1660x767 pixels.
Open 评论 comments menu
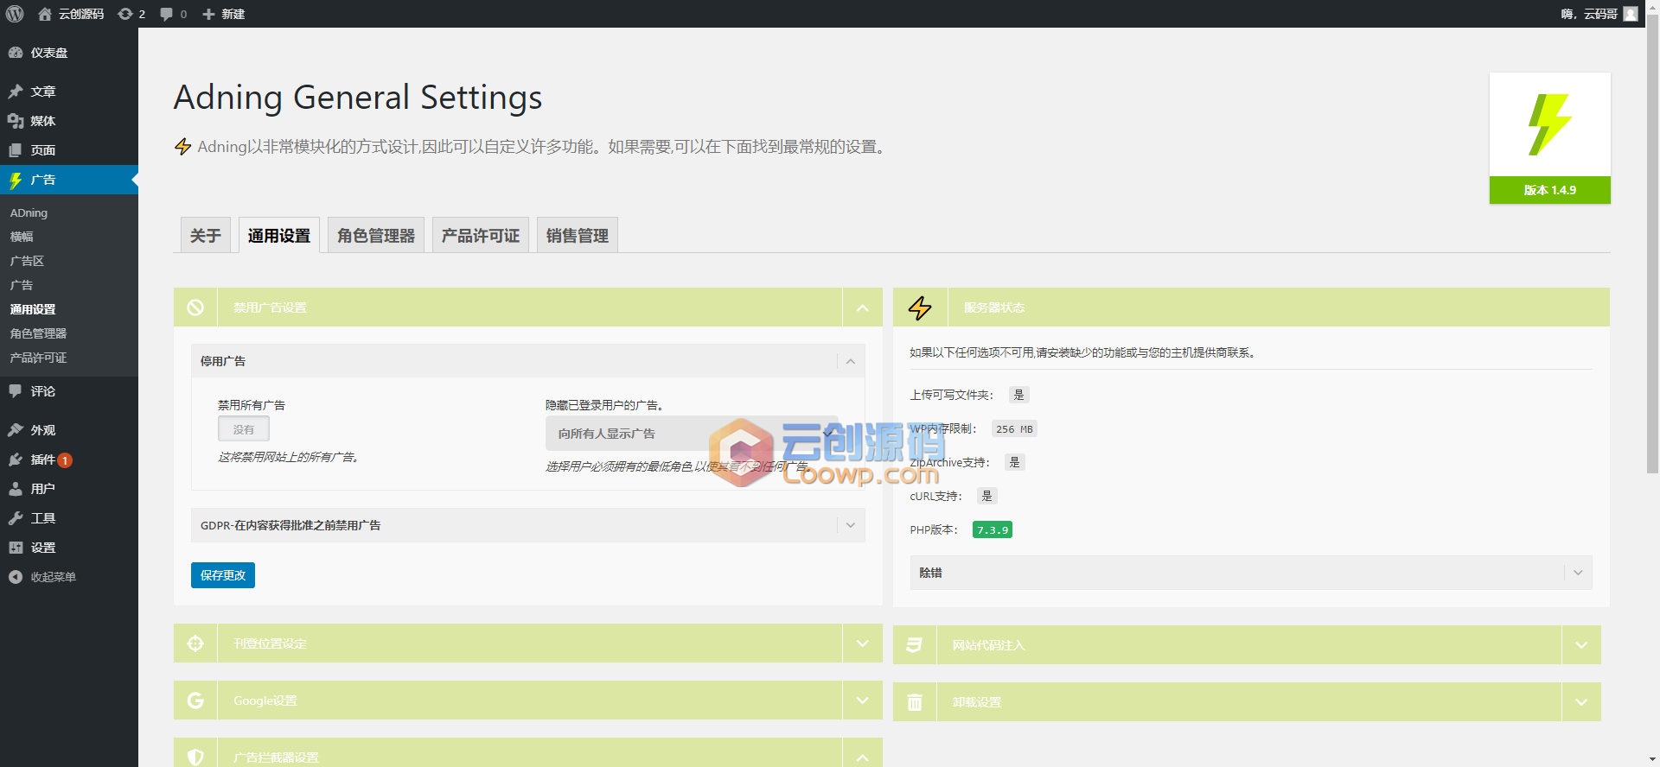pos(69,391)
